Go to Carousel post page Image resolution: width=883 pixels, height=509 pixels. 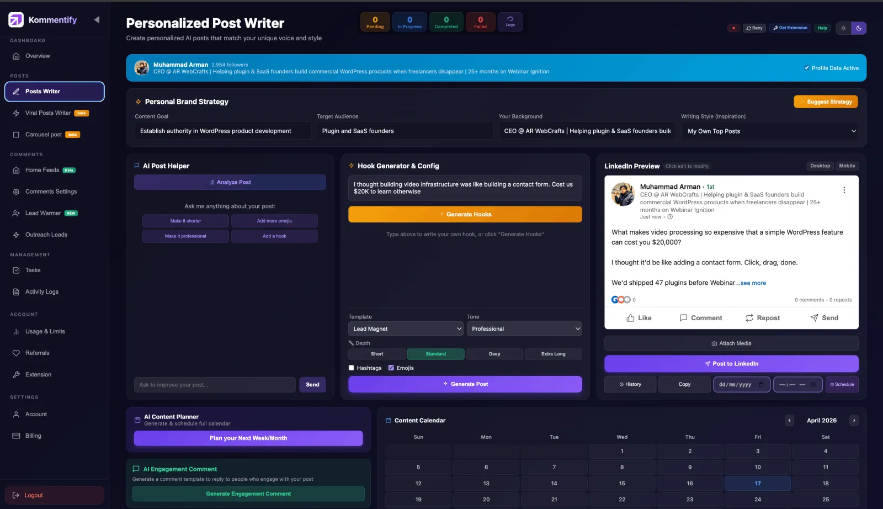click(54, 135)
